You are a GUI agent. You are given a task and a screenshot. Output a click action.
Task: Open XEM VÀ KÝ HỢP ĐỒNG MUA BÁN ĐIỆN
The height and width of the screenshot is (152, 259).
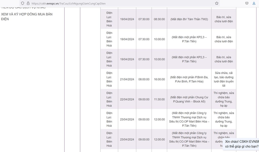pos(27,16)
